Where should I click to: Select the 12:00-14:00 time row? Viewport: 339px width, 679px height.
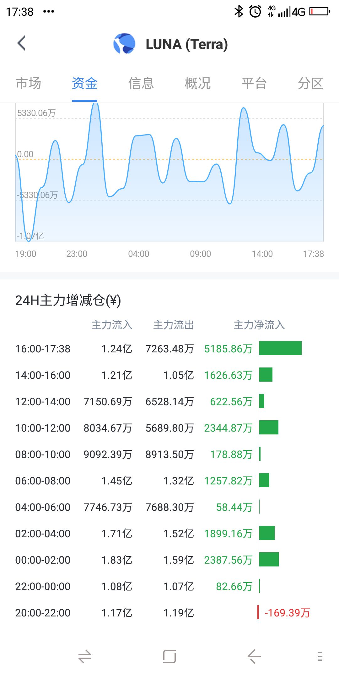point(169,401)
